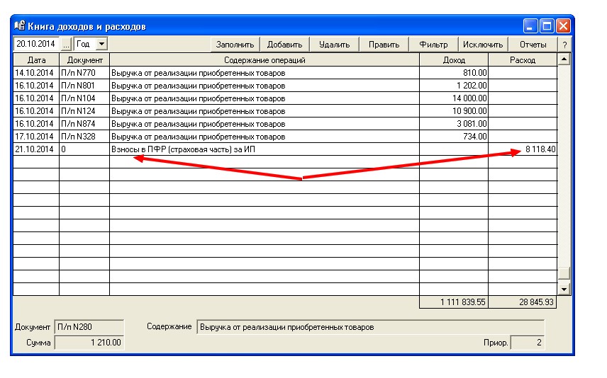Click the income value 10 900.00
The height and width of the screenshot is (378, 607).
(469, 111)
